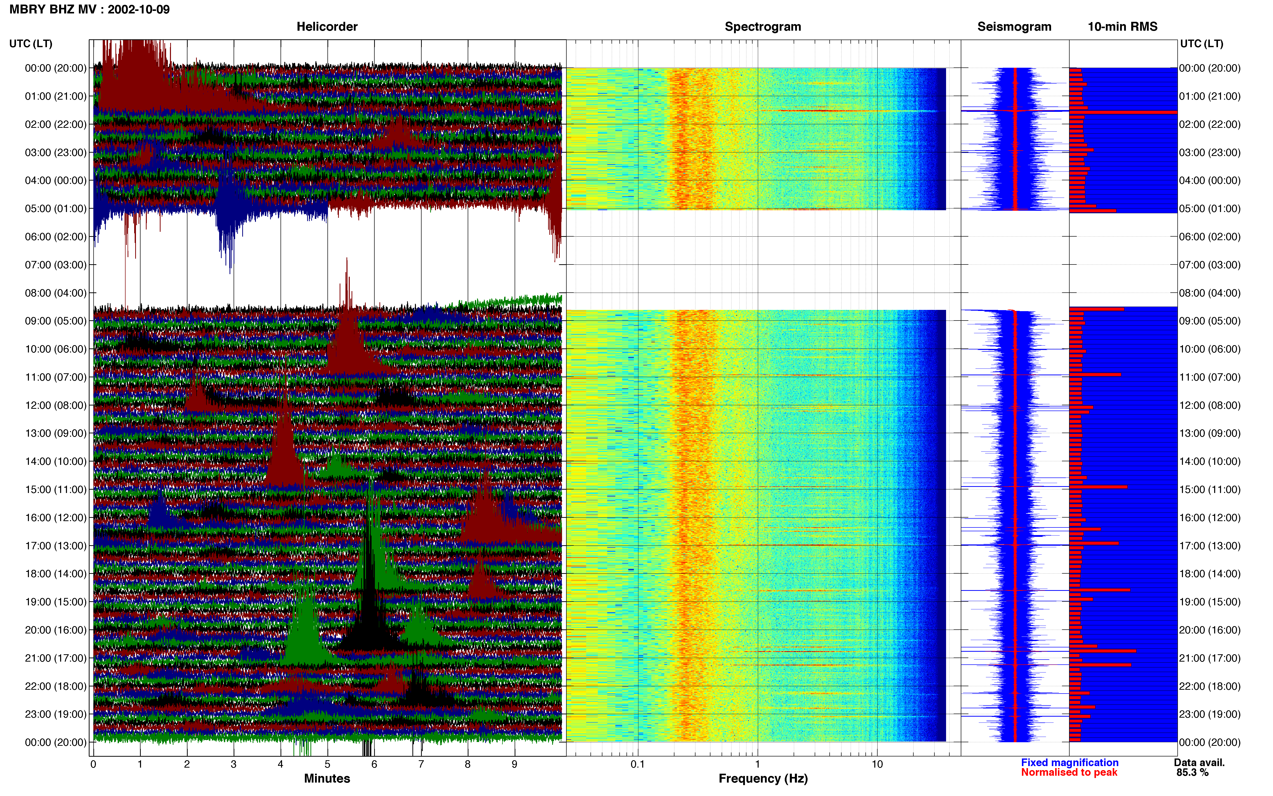Click right time label '05:00 (01:00)'
Viewport: 1273px width, 796px height.
[1210, 208]
